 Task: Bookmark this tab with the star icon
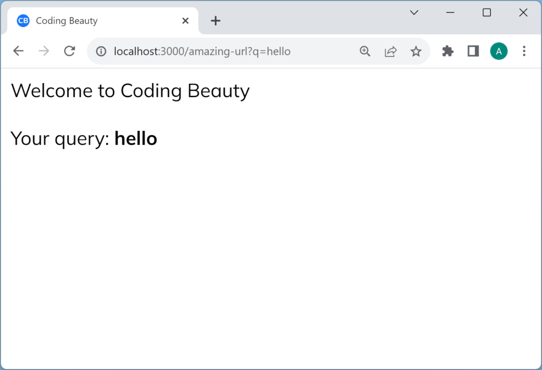pyautogui.click(x=416, y=51)
